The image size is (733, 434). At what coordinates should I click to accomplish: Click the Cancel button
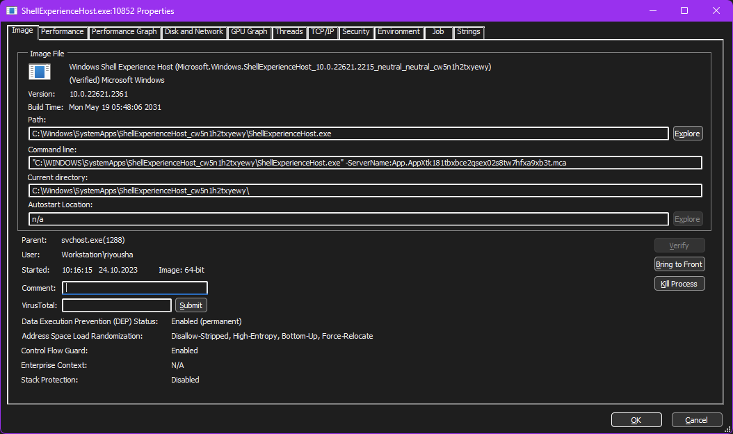tap(697, 420)
